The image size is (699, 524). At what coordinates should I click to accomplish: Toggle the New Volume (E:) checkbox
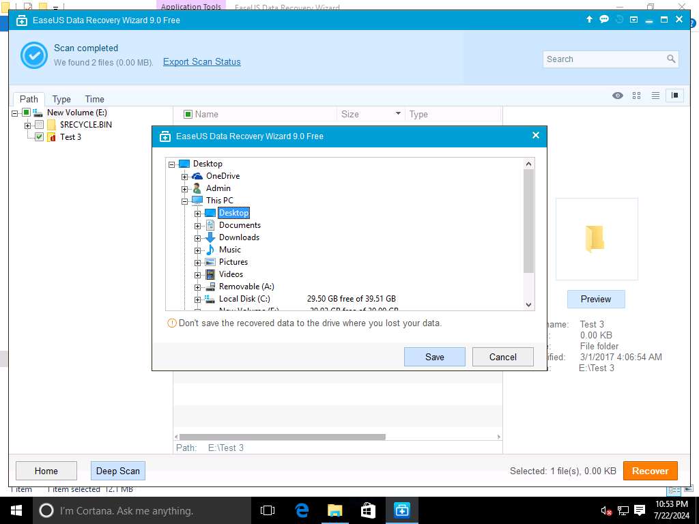(27, 113)
